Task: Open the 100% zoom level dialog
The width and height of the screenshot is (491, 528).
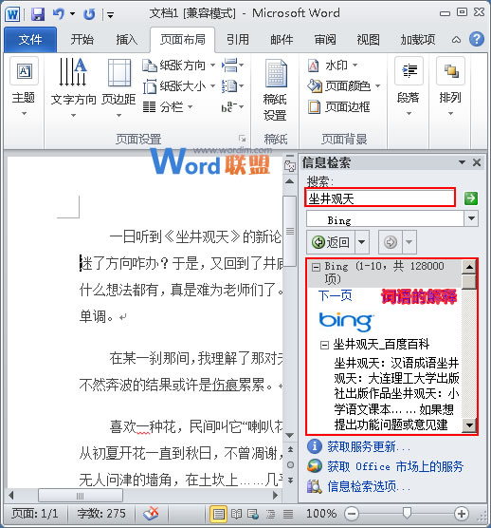Action: pyautogui.click(x=321, y=514)
